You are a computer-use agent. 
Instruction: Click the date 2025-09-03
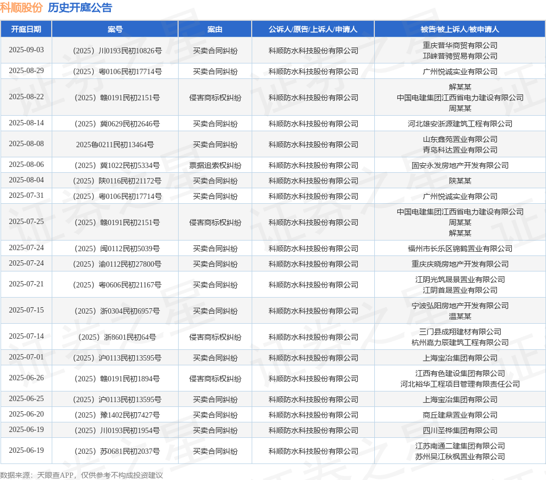click(x=27, y=50)
